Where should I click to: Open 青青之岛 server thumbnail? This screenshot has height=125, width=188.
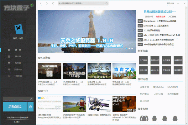point(124,71)
